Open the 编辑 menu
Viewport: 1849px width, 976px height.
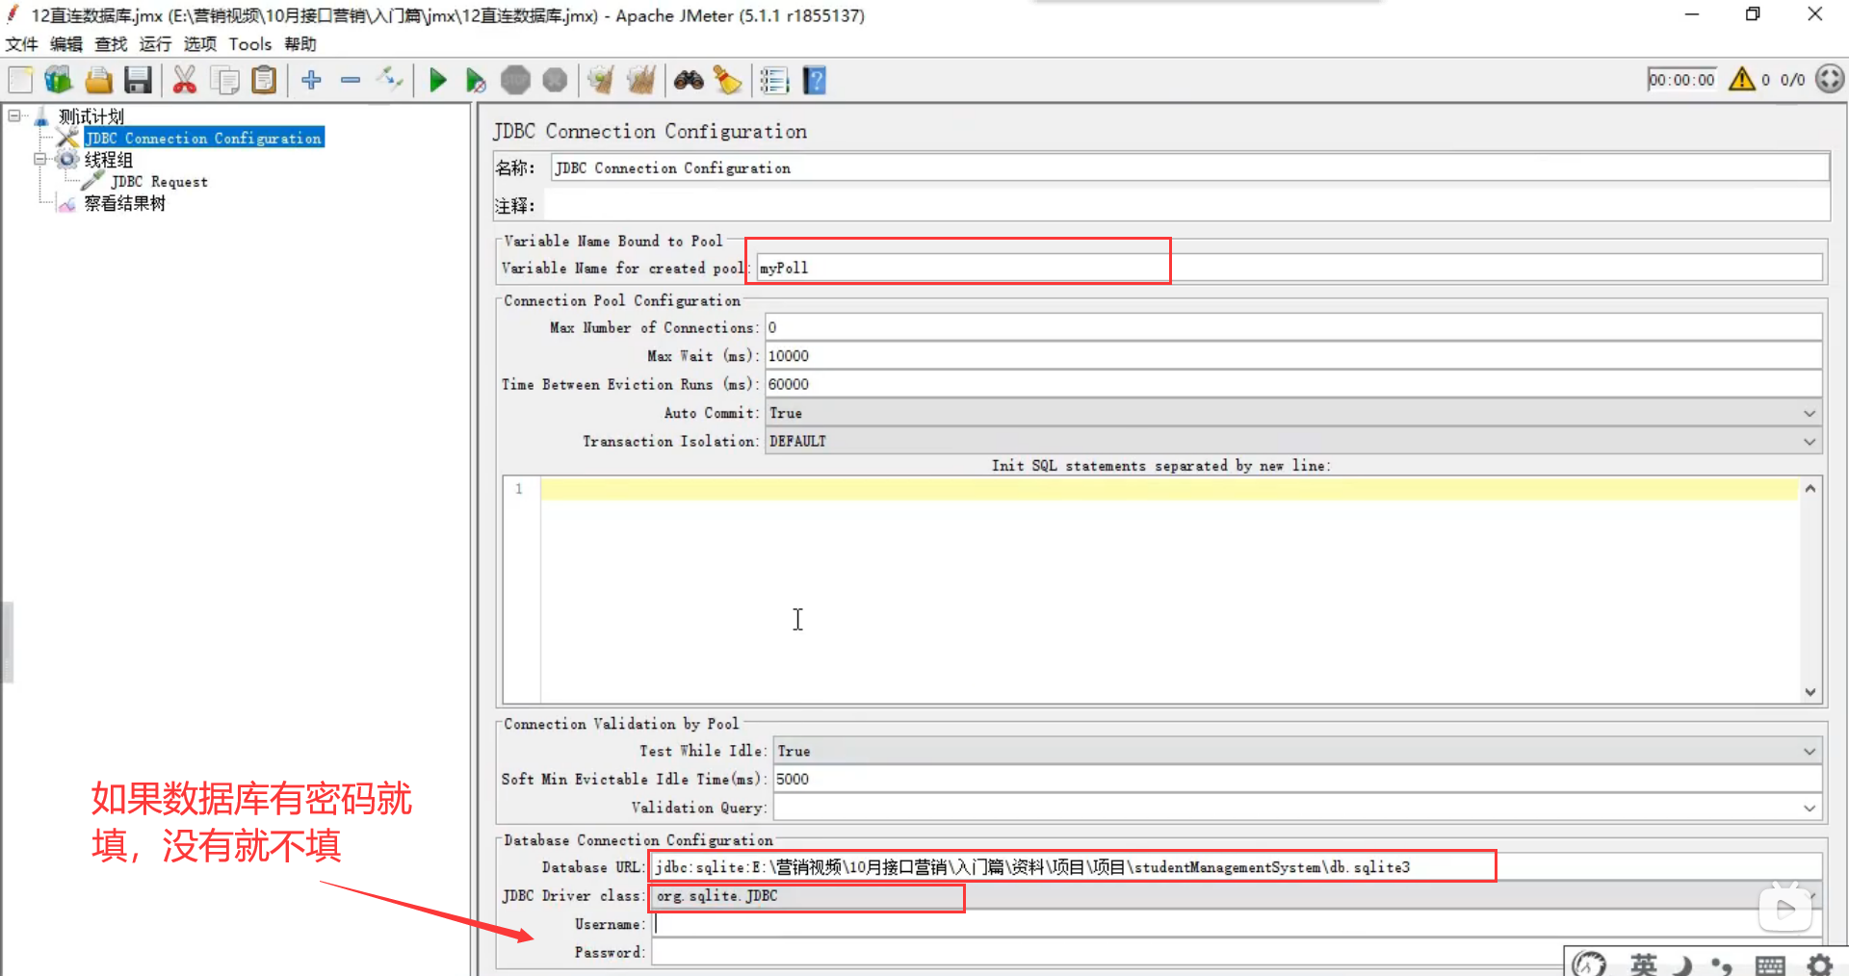tap(66, 44)
